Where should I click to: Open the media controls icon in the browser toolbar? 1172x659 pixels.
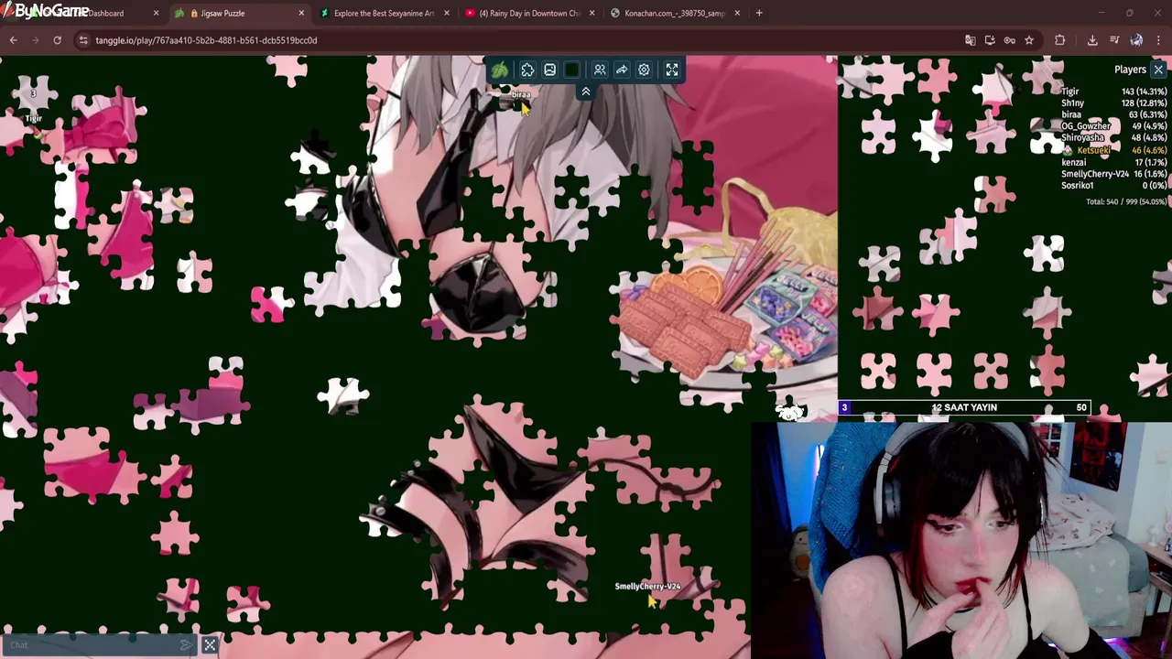(x=1114, y=40)
